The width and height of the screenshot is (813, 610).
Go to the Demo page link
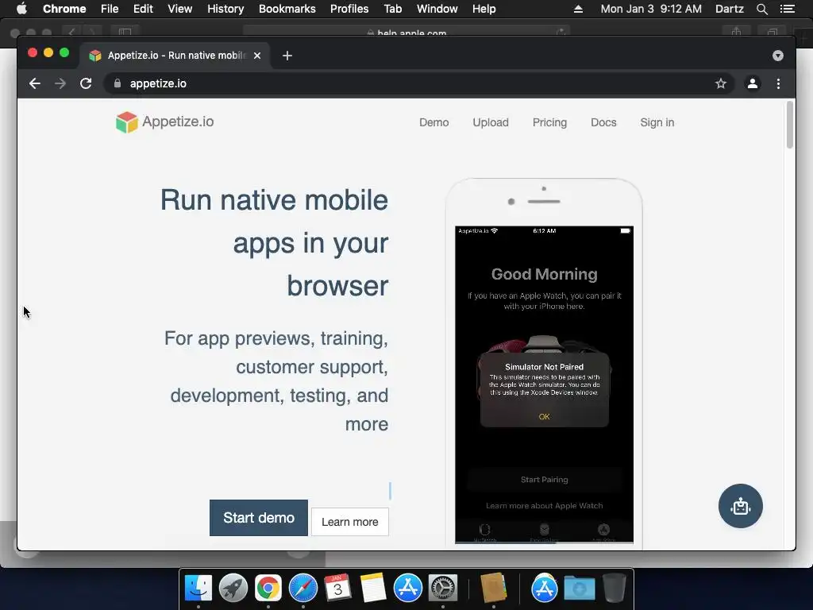(434, 122)
